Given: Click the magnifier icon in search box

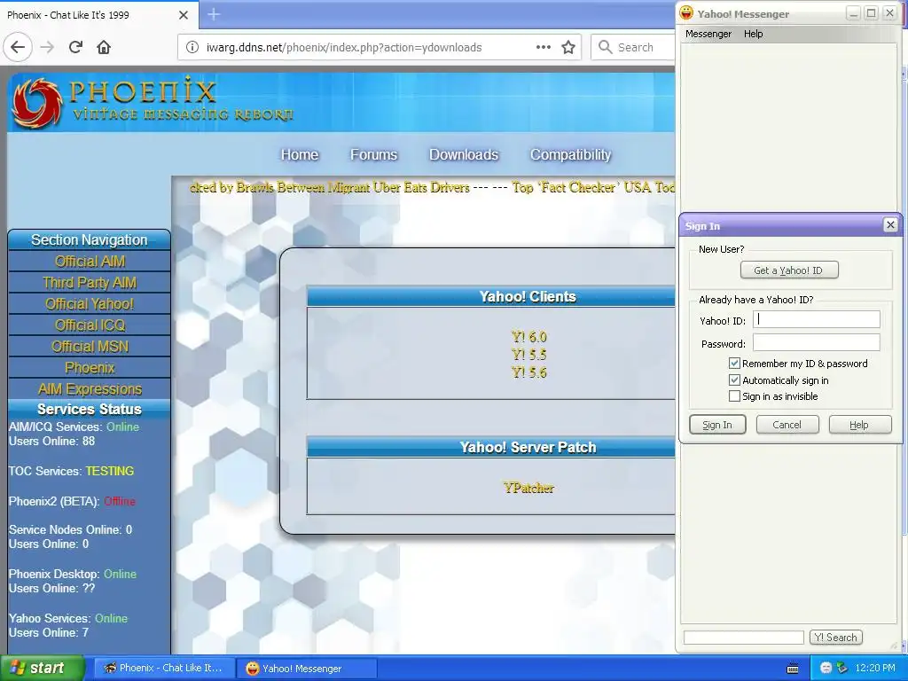Looking at the screenshot, I should click(x=605, y=47).
